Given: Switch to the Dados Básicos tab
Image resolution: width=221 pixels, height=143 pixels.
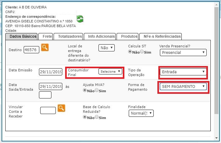Looking at the screenshot, I should pos(22,36).
